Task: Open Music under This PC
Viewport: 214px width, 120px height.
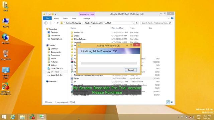Action: tap(53, 59)
